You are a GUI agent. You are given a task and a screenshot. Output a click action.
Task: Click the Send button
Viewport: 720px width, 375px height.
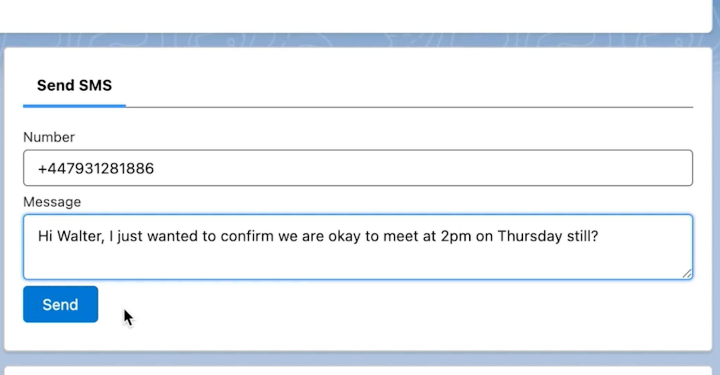(x=60, y=304)
